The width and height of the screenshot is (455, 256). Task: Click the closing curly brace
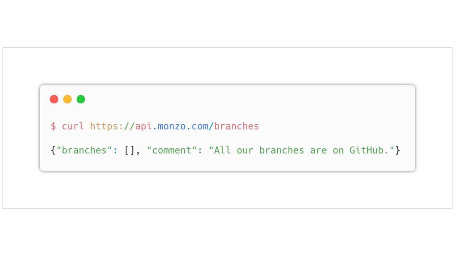pos(398,150)
